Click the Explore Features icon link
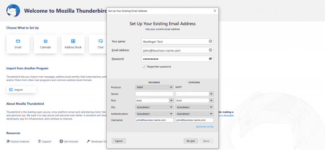This screenshot has width=325, height=150. (x=18, y=141)
